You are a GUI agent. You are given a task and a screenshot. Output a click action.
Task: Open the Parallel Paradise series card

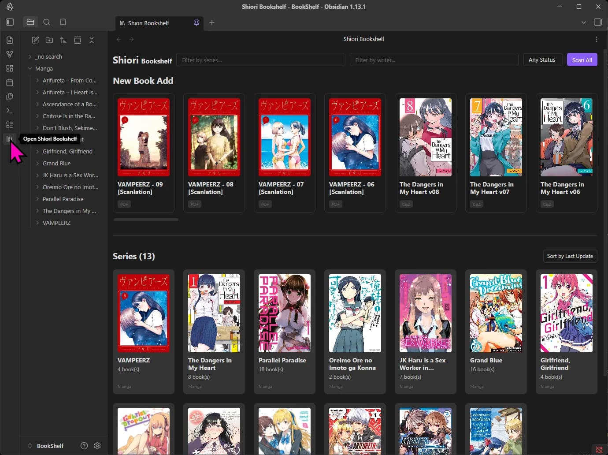click(x=285, y=332)
